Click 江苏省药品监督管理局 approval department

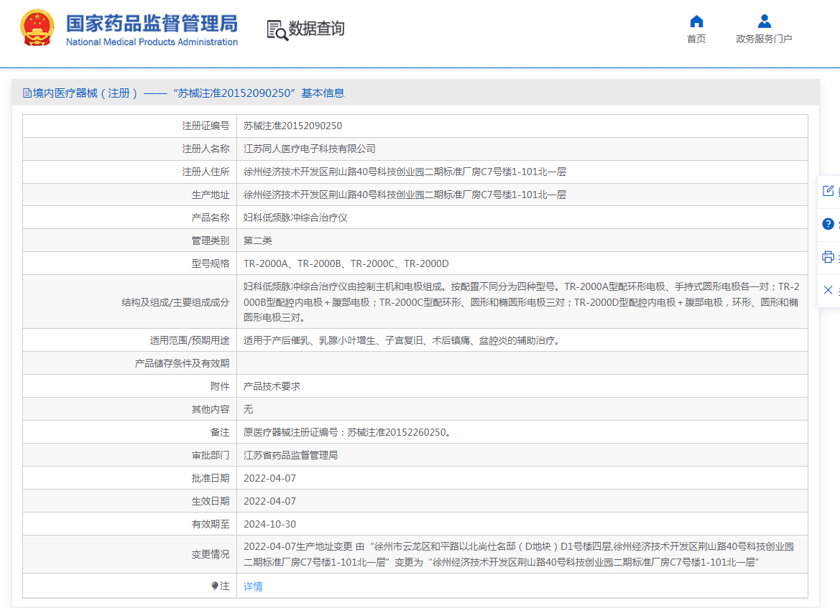[x=291, y=456]
